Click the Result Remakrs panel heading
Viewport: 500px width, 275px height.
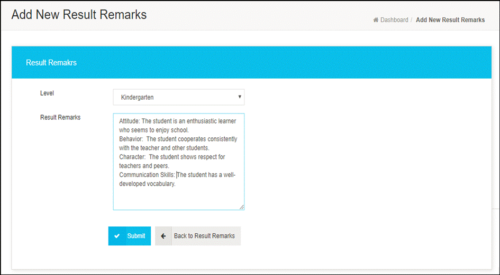click(51, 63)
